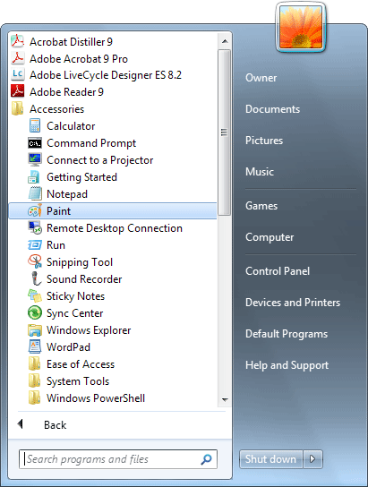Launch the Command Prompt icon
368x487 pixels.
click(34, 143)
